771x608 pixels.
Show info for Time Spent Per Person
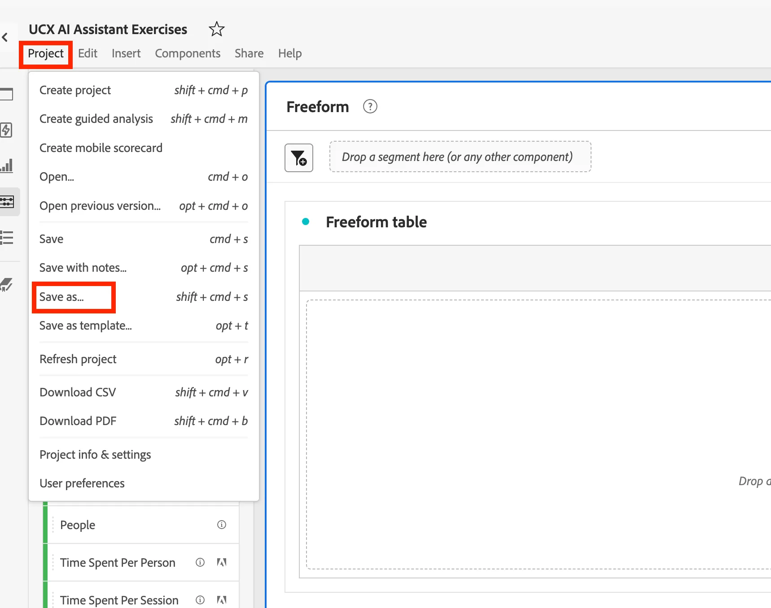[200, 562]
